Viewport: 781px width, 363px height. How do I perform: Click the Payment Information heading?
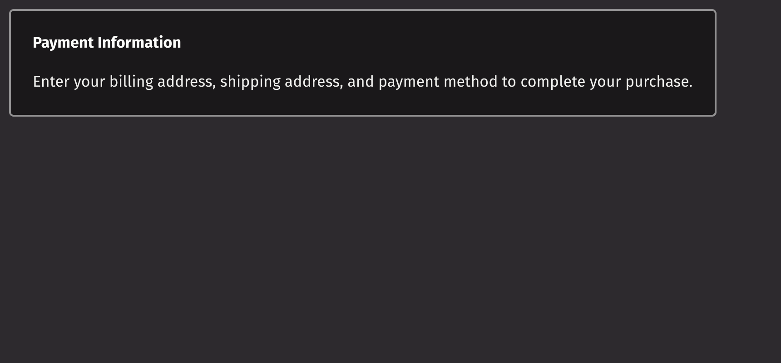click(107, 43)
